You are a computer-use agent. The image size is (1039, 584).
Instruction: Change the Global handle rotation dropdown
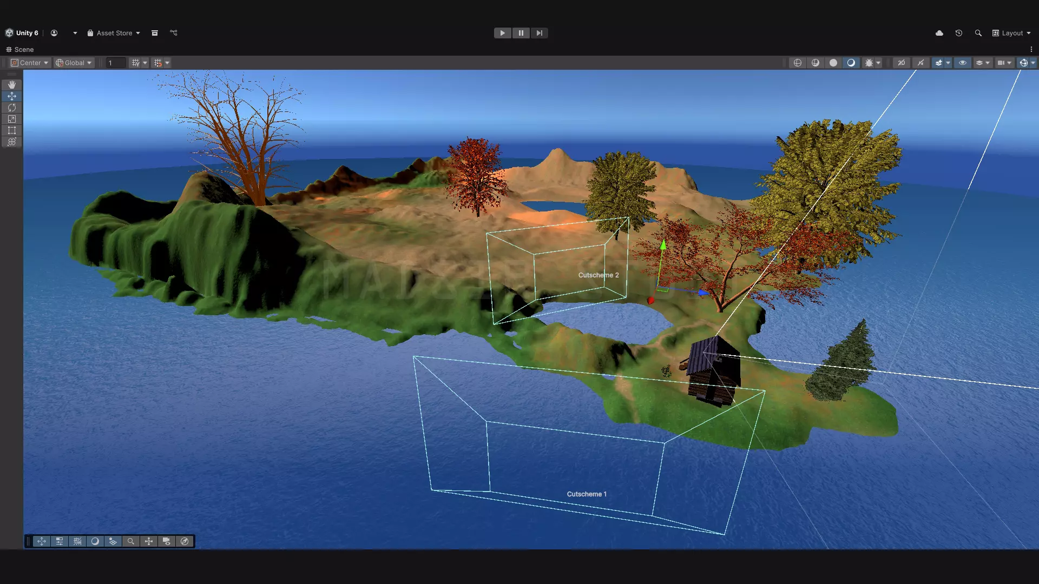[x=74, y=63]
